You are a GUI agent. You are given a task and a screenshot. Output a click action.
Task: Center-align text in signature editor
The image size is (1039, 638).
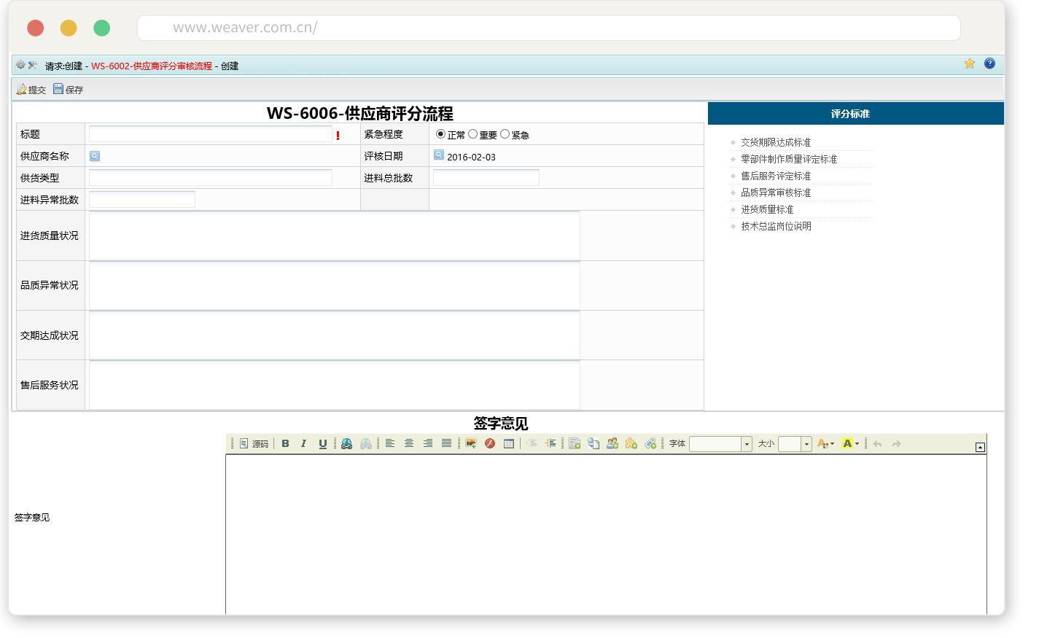[409, 443]
